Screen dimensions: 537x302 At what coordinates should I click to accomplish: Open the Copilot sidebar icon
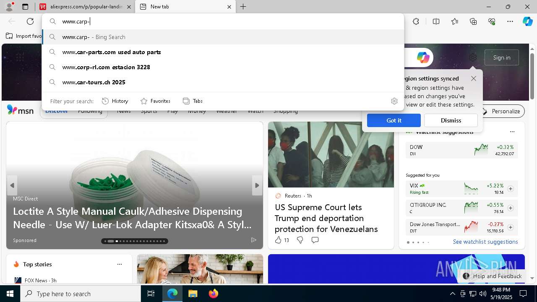[528, 21]
